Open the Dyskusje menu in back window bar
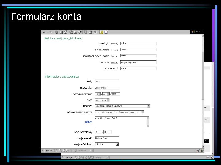 69,157
